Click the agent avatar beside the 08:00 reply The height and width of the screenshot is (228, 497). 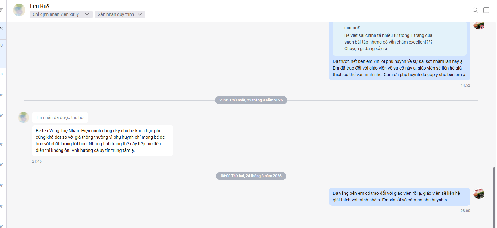[479, 193]
